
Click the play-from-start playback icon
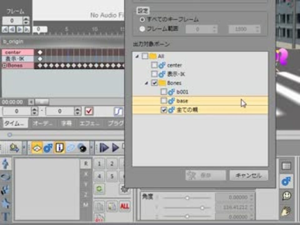[x=104, y=148]
